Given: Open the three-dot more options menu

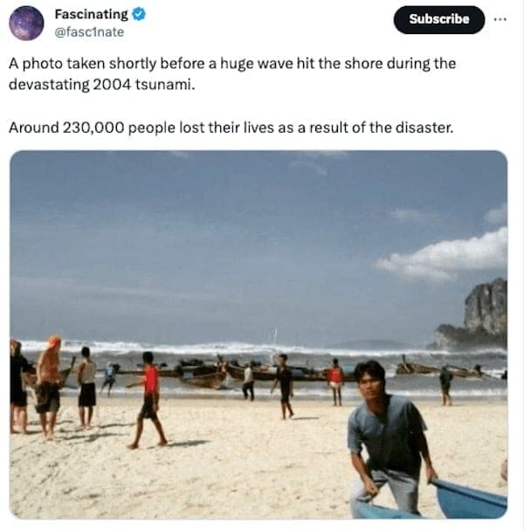Looking at the screenshot, I should [500, 19].
